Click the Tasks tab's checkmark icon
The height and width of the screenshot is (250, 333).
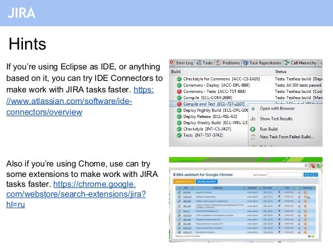tap(198, 63)
